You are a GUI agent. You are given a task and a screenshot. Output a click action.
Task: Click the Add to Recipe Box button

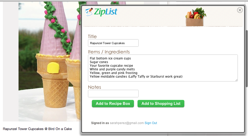coord(113,104)
